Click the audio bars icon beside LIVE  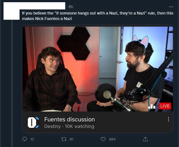[x=151, y=107]
